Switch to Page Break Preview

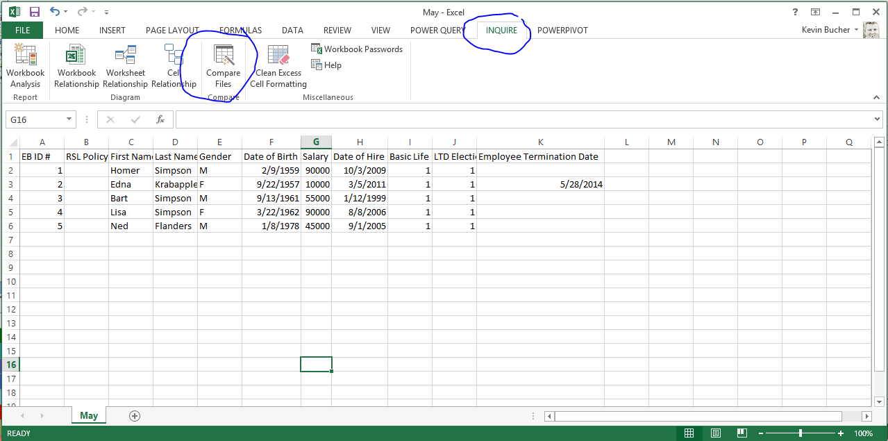pos(742,433)
